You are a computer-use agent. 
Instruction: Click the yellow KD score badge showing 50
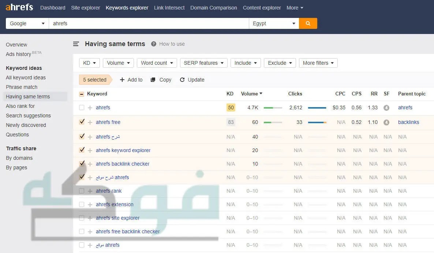click(x=231, y=107)
